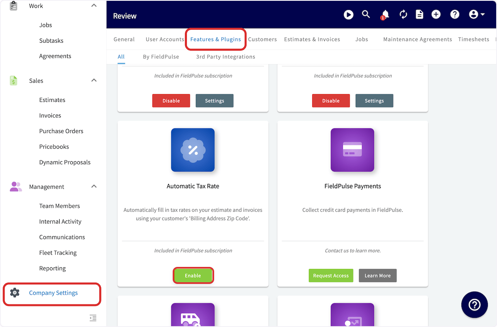
Task: Click Request Access for FieldPulse Payments
Action: click(331, 276)
